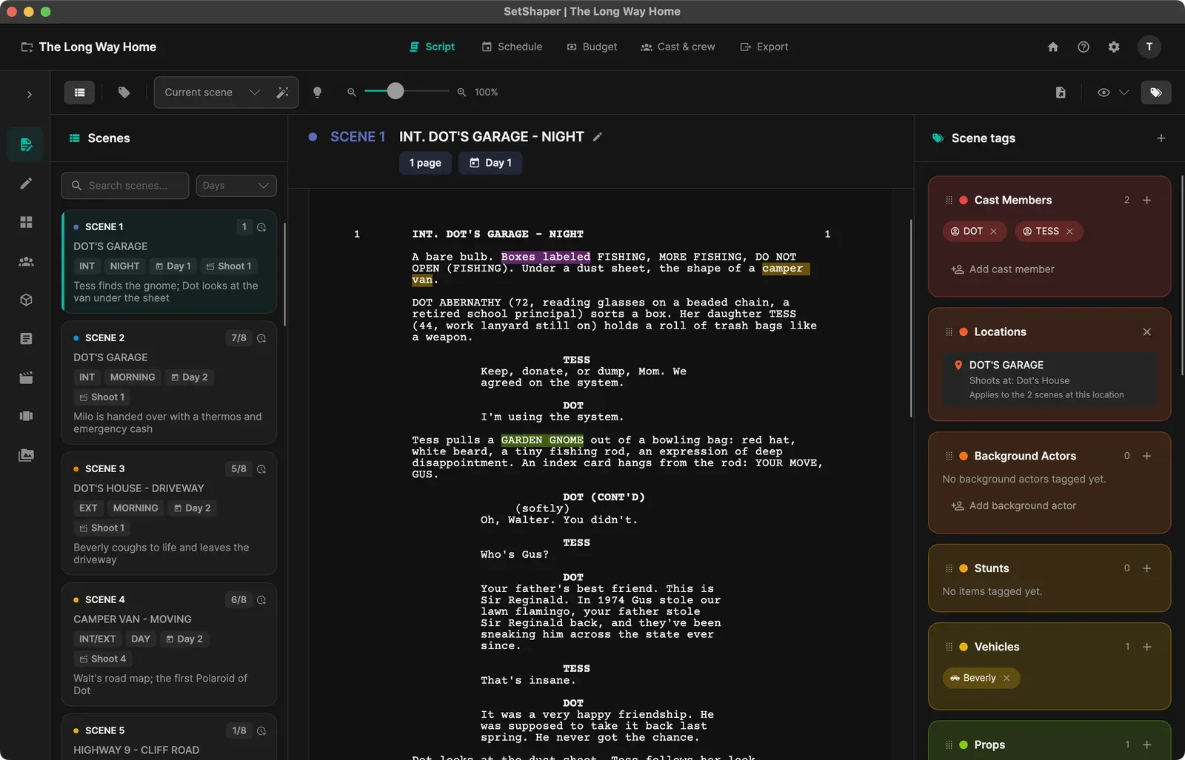This screenshot has width=1185, height=760.
Task: Open the grid boards sidebar icon
Action: point(26,222)
